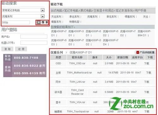The width and height of the screenshot is (158, 115).
Task: Download the TWH_Motherboard.rar driver
Action: click(149, 72)
